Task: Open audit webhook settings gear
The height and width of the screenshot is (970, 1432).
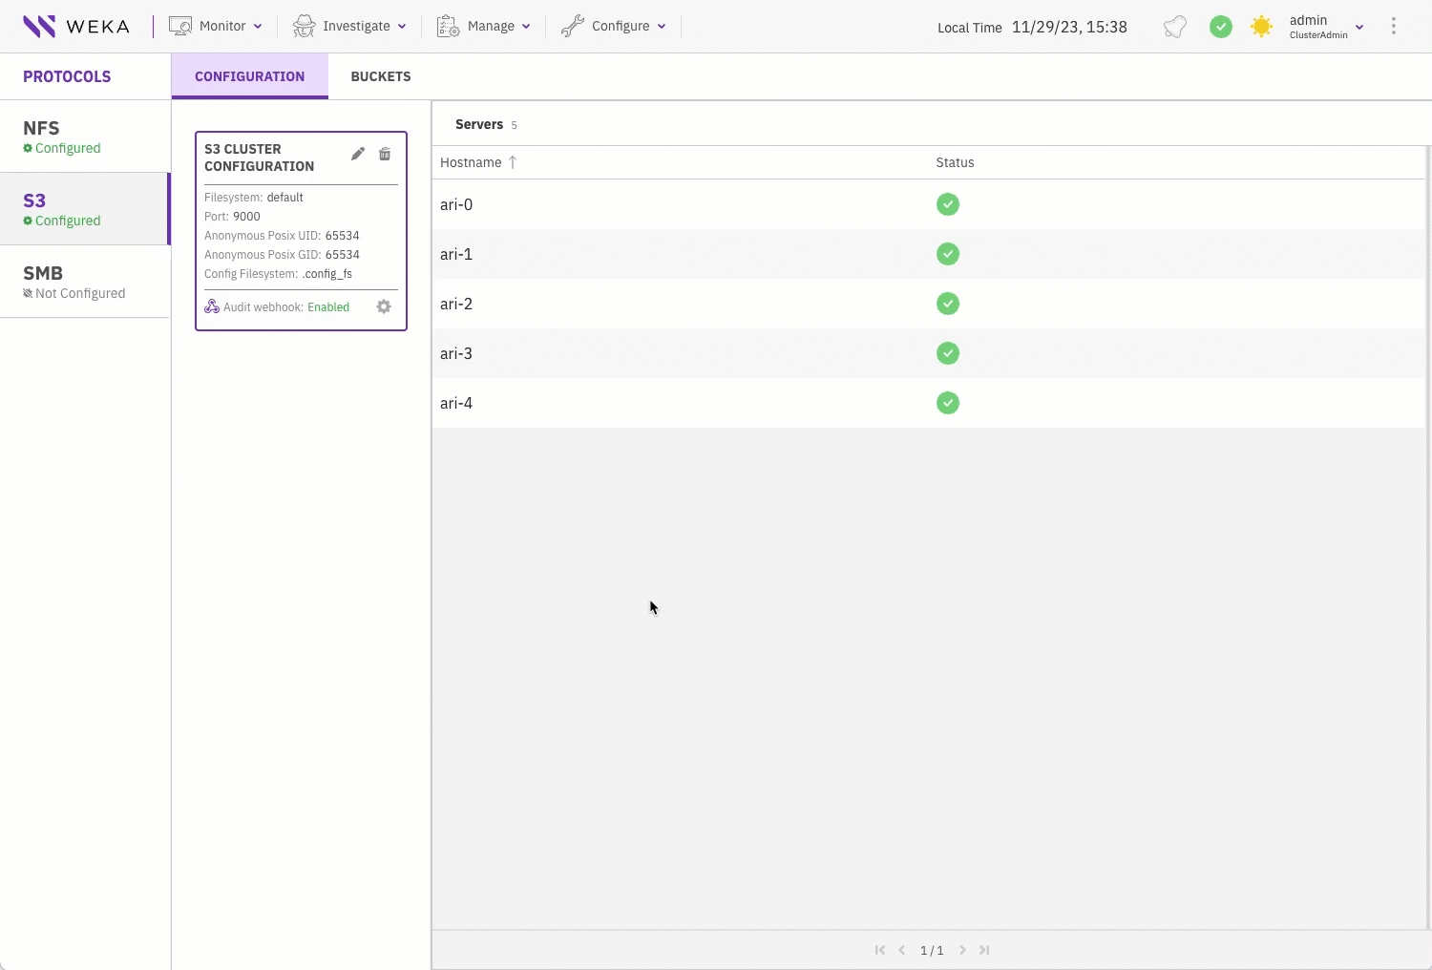Action: click(x=384, y=306)
